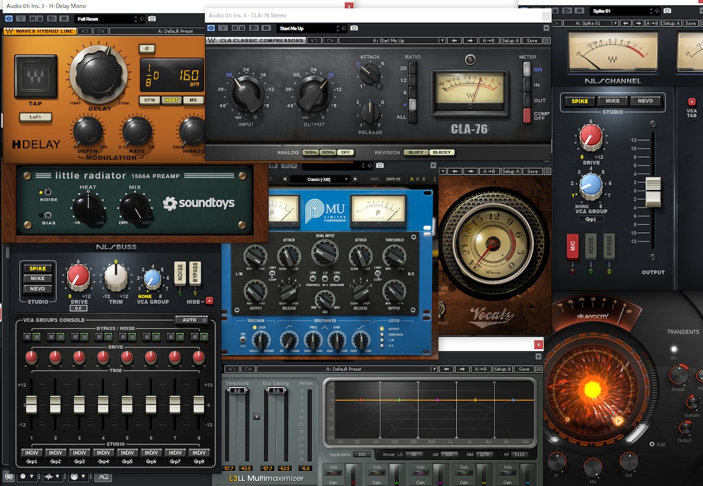Image resolution: width=703 pixels, height=486 pixels.
Task: Click Setup A button in CLA-76 toolbar
Action: pyautogui.click(x=511, y=41)
